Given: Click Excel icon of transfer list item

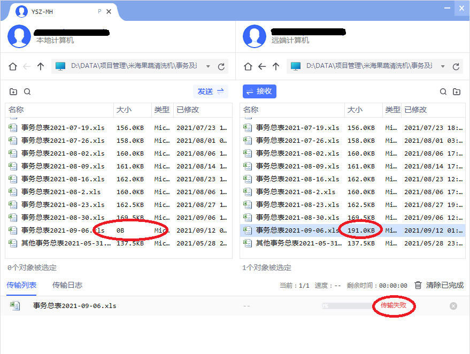Looking at the screenshot, I should [x=14, y=306].
